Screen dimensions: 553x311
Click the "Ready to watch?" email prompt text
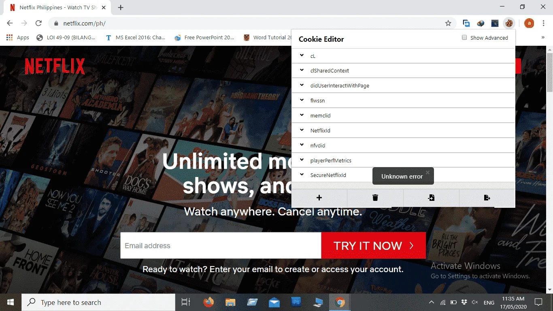click(273, 269)
